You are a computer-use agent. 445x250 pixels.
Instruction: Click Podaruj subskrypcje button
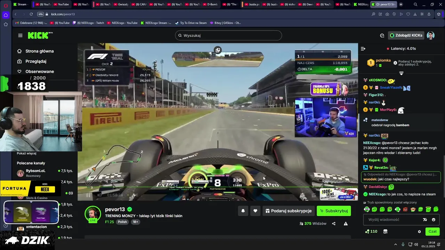(x=288, y=211)
